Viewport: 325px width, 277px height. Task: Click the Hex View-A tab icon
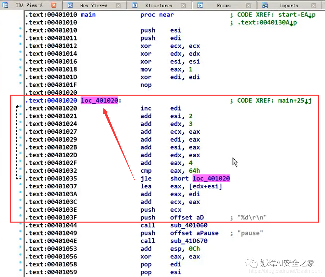click(x=70, y=5)
